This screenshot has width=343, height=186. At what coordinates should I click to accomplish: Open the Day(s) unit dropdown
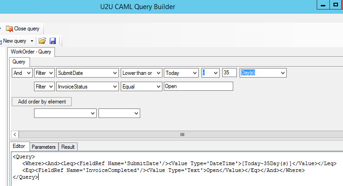click(263, 73)
